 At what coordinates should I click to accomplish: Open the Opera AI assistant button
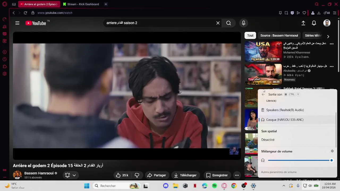(327, 13)
